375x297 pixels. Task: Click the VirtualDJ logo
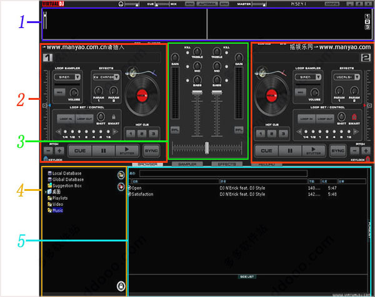click(x=53, y=4)
